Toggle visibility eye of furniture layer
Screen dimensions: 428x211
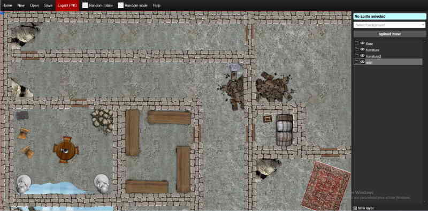click(362, 49)
